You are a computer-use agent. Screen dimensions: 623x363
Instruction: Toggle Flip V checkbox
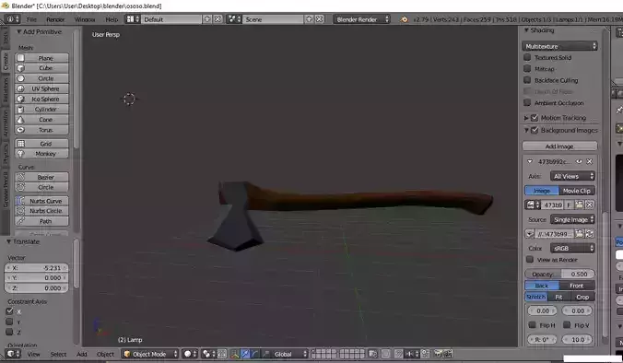tap(567, 325)
